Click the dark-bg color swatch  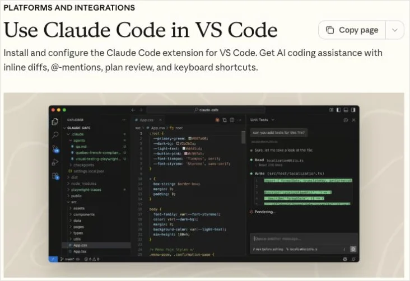coord(178,143)
